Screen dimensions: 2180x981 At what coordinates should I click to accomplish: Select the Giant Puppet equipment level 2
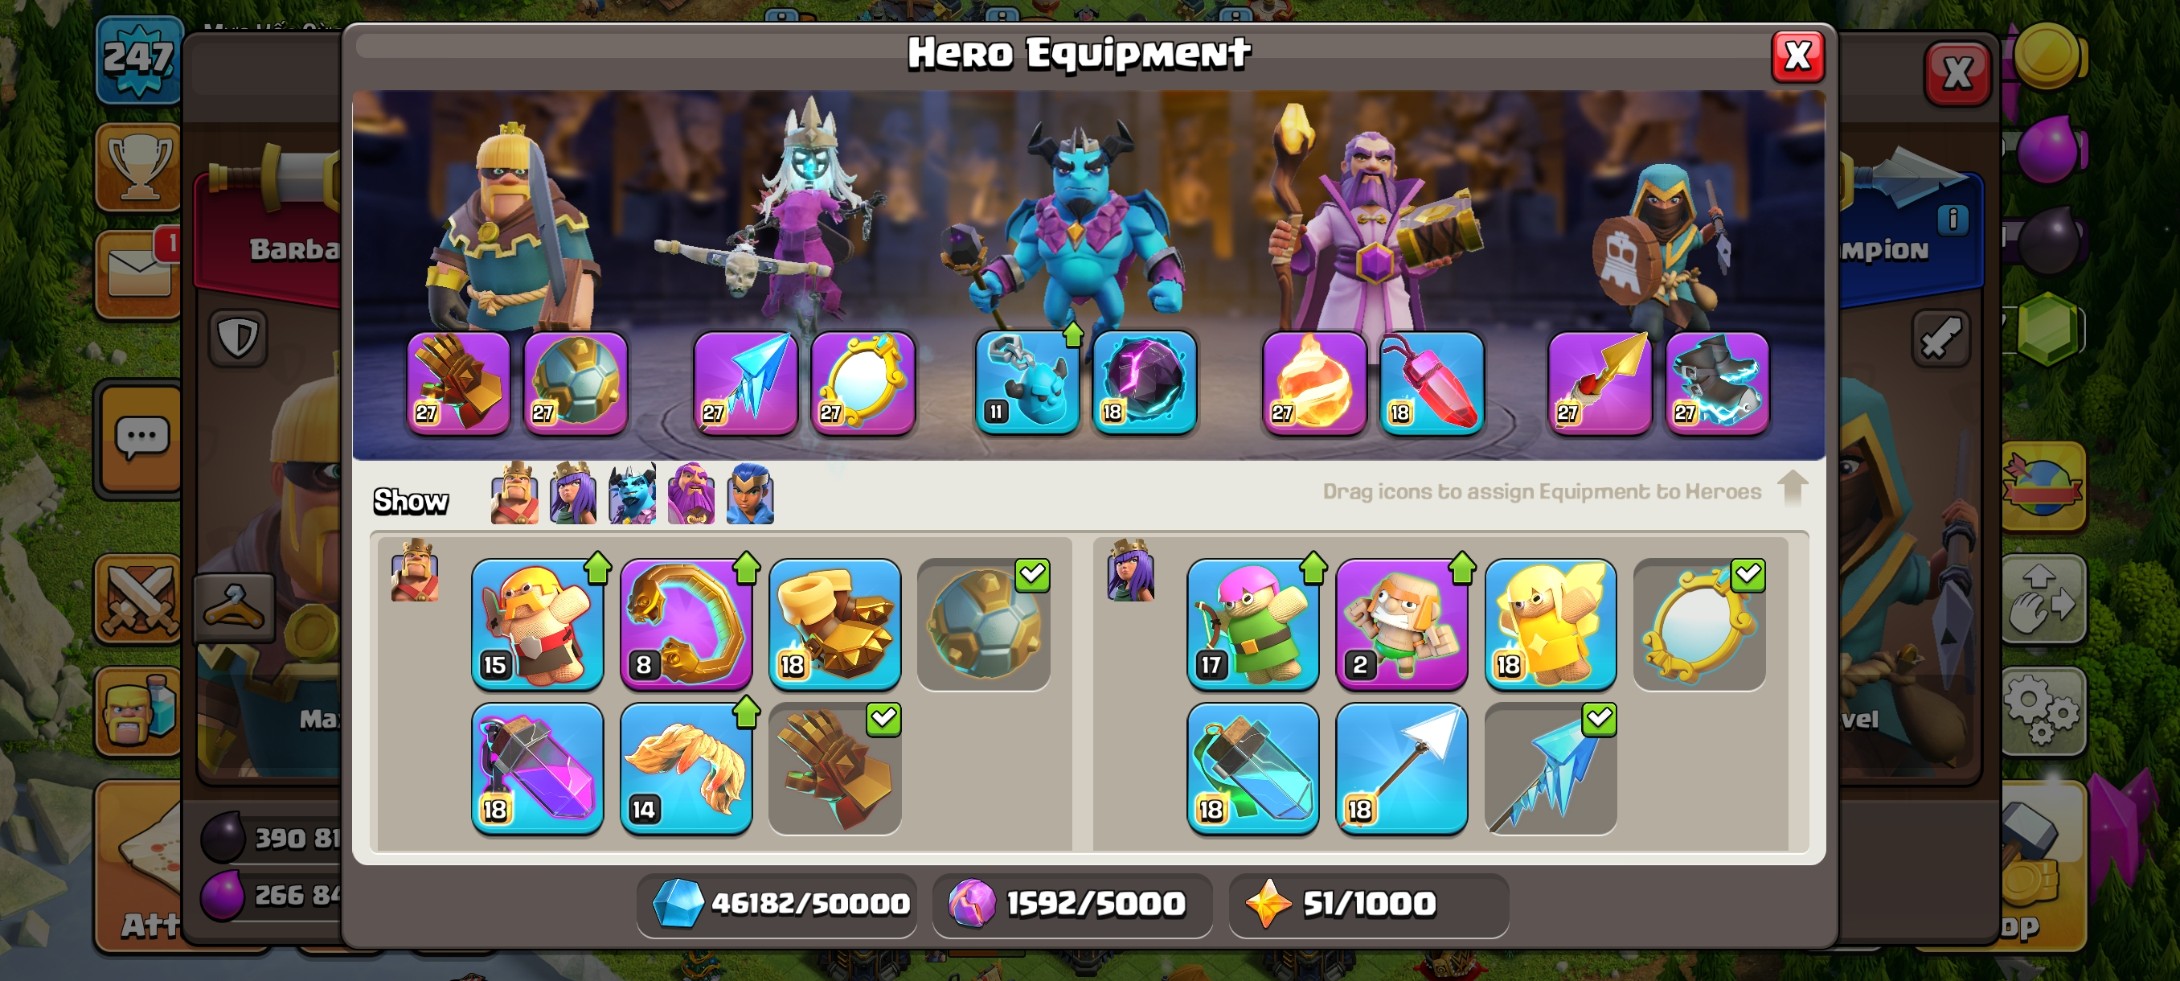(x=1402, y=624)
